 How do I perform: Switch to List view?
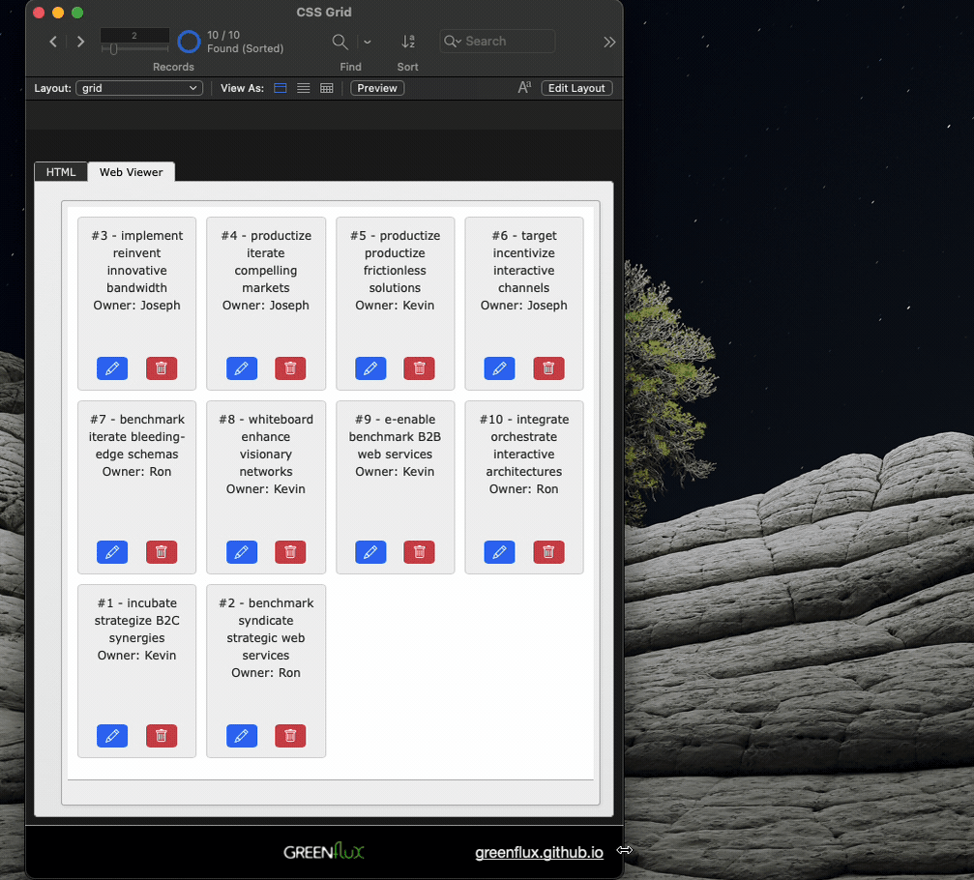tap(304, 88)
